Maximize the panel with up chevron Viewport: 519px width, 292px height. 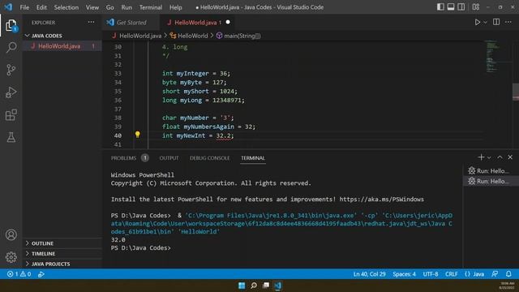pos(500,157)
